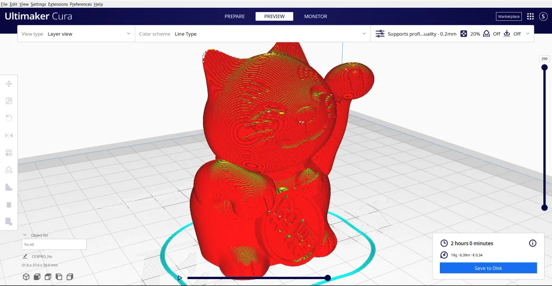
Task: Click the print time estimate clock icon
Action: point(444,243)
